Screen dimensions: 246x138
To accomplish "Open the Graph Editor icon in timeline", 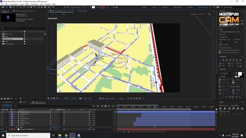I will pos(113,106).
